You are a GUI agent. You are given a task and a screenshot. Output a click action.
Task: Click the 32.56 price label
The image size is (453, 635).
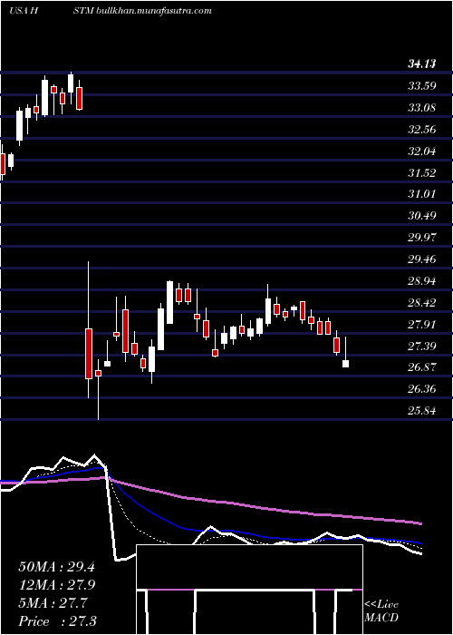click(422, 129)
